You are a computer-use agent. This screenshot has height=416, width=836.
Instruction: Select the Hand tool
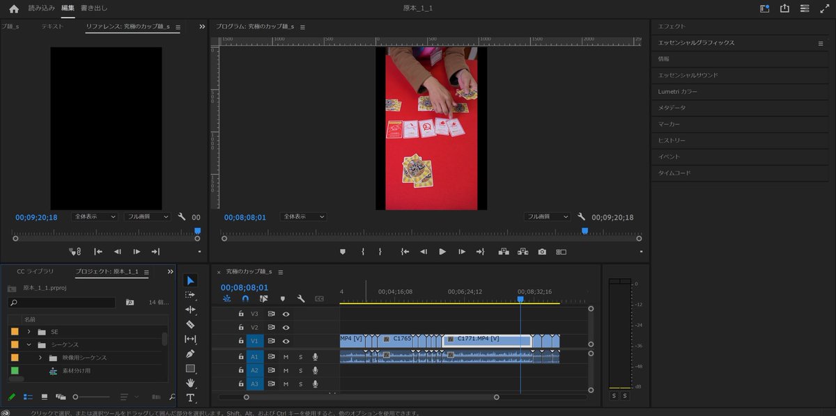point(191,383)
